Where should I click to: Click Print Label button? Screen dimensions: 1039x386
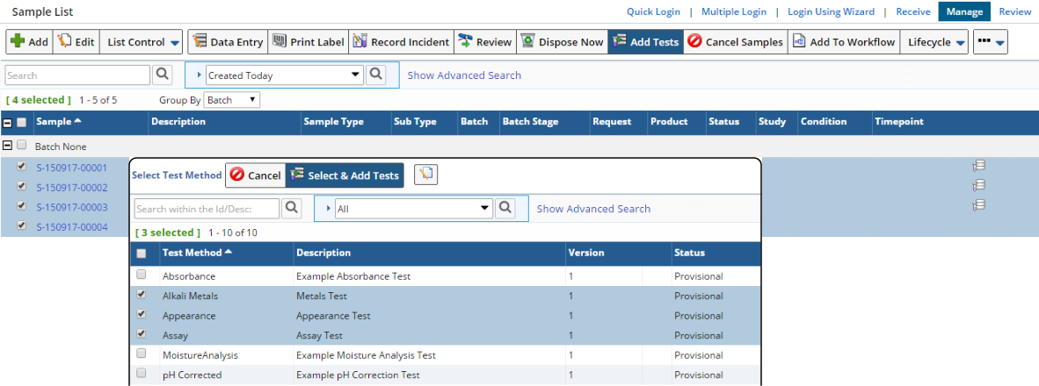pyautogui.click(x=309, y=41)
